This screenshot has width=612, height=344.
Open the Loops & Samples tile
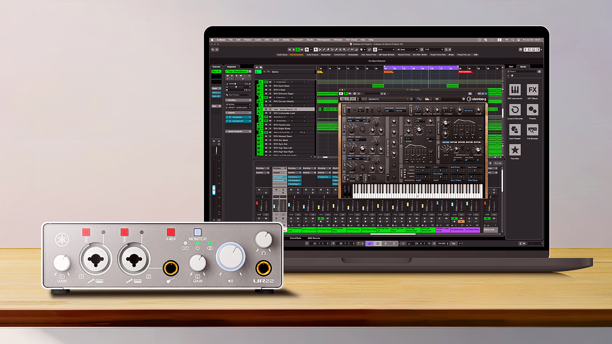pyautogui.click(x=515, y=110)
